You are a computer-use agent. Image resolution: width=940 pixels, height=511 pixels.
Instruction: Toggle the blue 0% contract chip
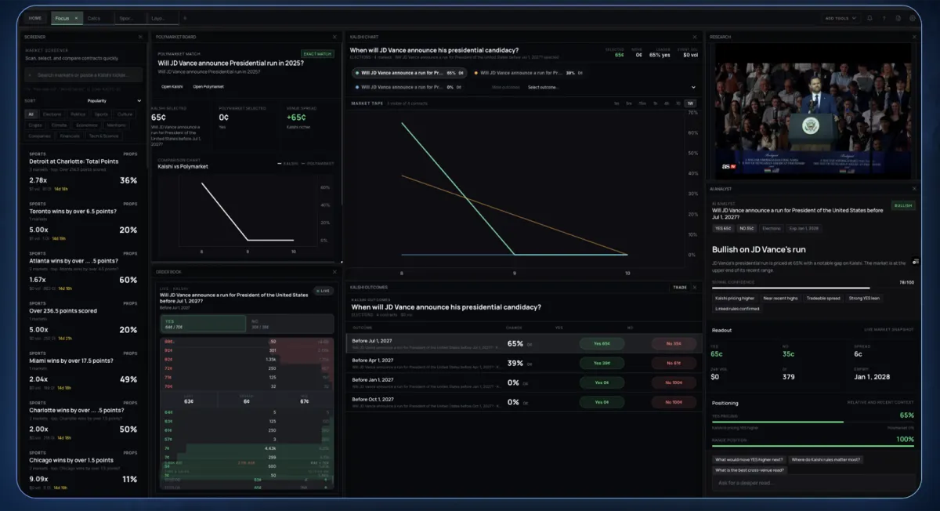point(409,87)
